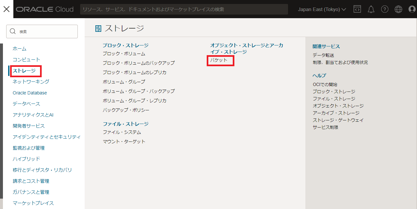
Task: Open the language globe icon
Action: pos(398,9)
